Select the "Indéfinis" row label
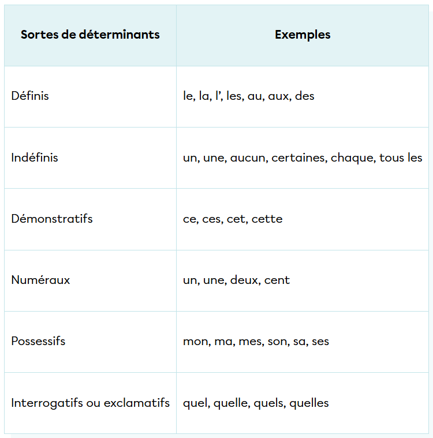Image resolution: width=433 pixels, height=438 pixels. [x=35, y=158]
